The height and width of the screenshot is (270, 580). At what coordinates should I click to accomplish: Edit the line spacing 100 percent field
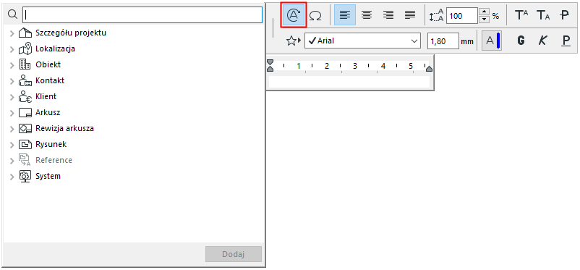(x=462, y=15)
